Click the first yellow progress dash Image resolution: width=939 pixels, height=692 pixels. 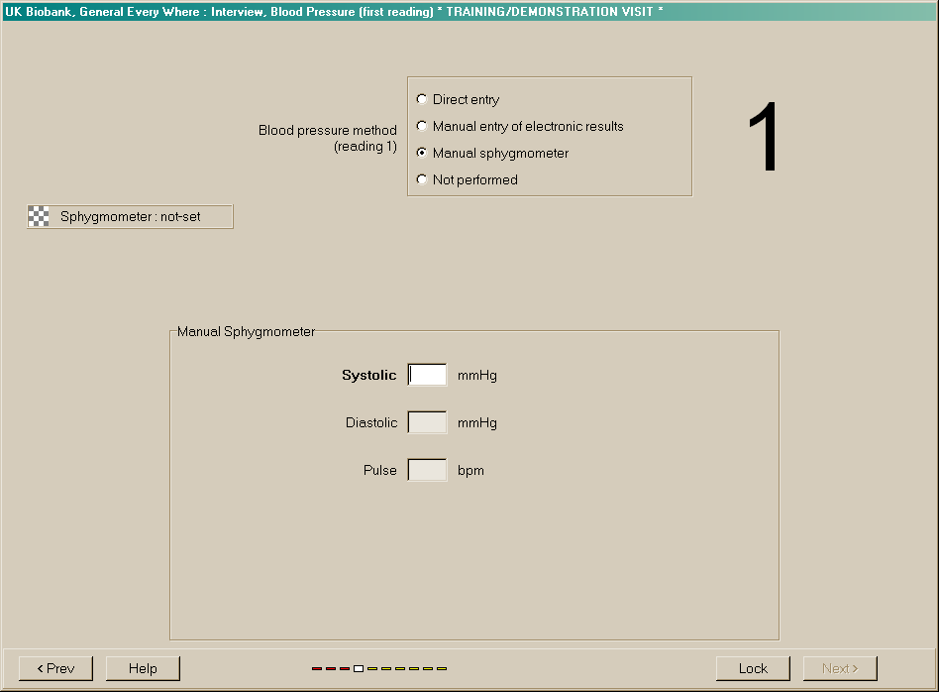(x=372, y=668)
